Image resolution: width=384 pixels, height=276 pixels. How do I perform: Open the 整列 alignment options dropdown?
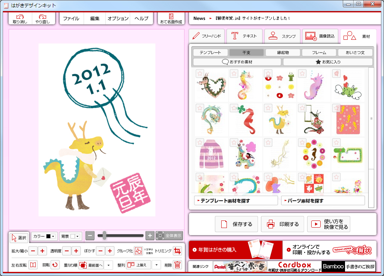click(156, 264)
